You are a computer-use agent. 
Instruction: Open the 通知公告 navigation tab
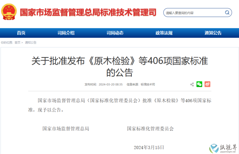point(213,33)
